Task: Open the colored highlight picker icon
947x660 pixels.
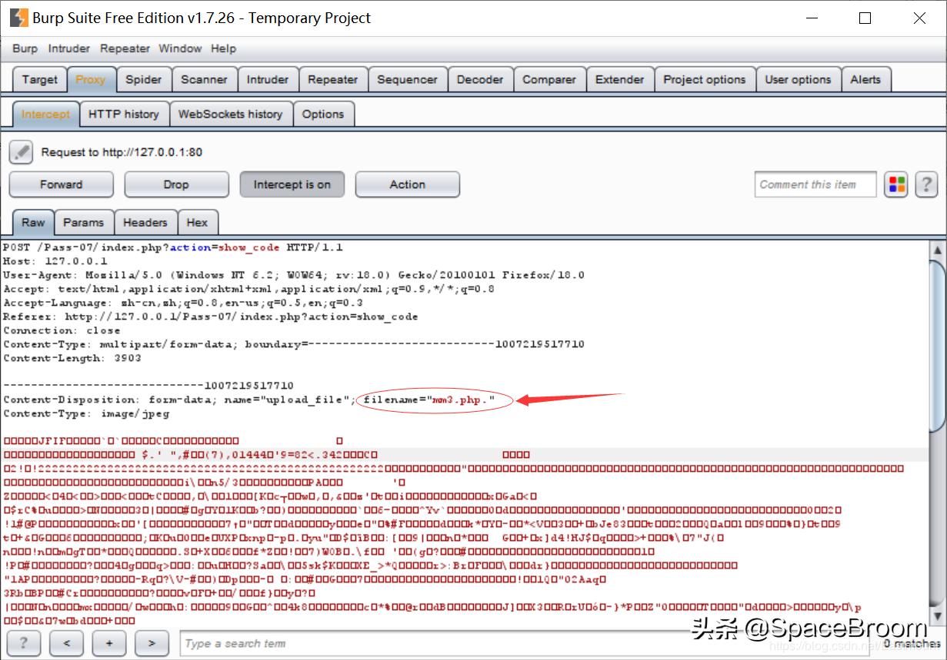Action: click(897, 184)
